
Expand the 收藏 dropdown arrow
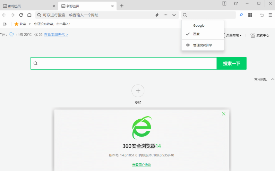pyautogui.click(x=29, y=24)
